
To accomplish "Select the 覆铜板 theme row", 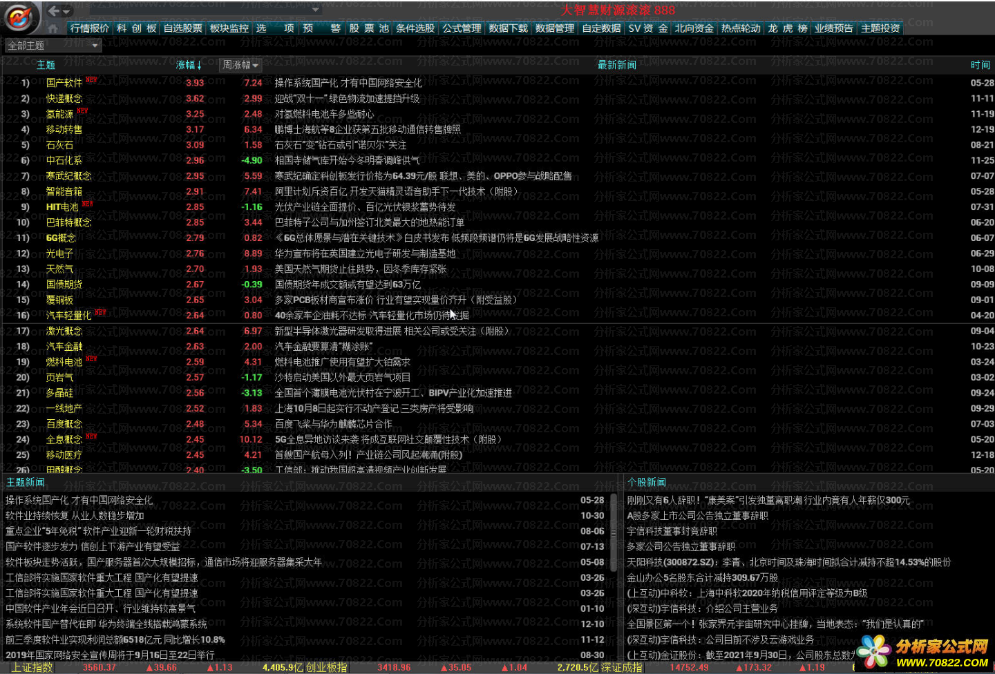I will 497,300.
